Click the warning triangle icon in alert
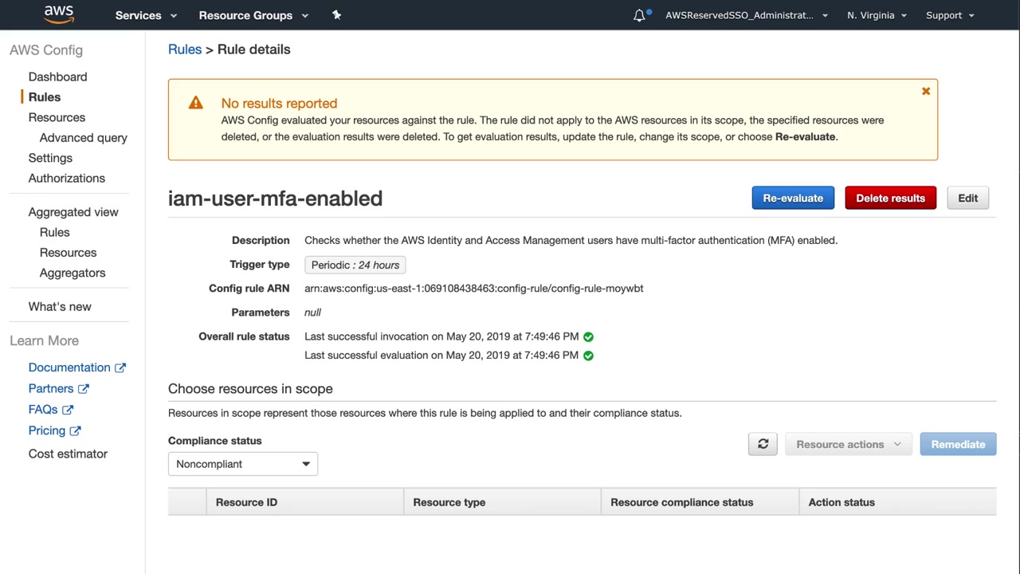Screen dimensions: 1020x574 [x=196, y=103]
